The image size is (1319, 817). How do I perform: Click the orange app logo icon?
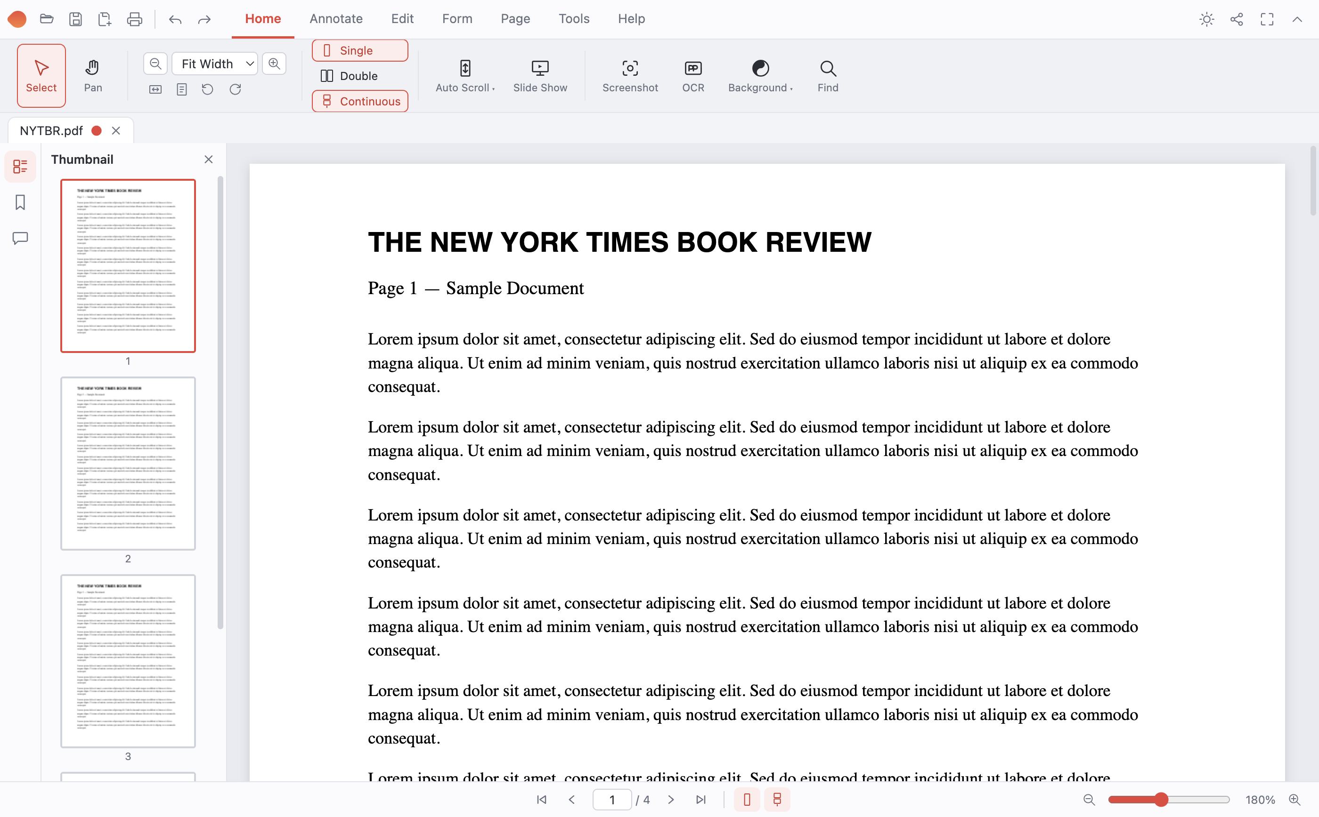pyautogui.click(x=17, y=19)
